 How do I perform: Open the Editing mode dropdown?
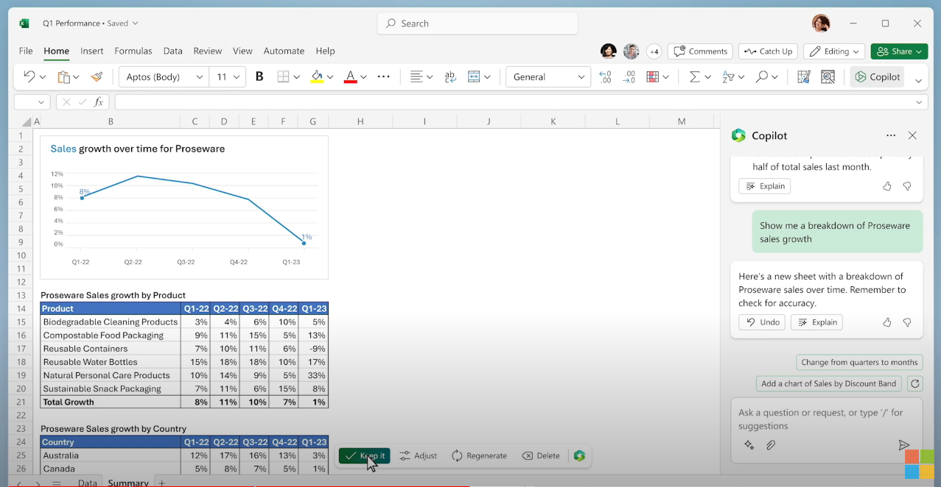pyautogui.click(x=834, y=51)
